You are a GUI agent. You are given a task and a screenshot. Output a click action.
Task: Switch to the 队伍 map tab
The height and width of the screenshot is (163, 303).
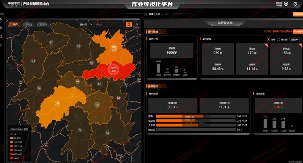(30, 24)
